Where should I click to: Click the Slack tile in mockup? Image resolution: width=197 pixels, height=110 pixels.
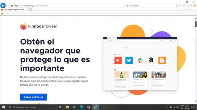click(140, 61)
